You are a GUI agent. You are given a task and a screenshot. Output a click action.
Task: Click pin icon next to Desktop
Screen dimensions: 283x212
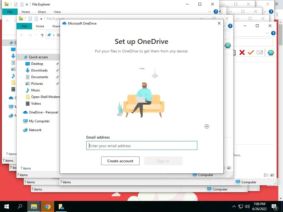pos(57,64)
